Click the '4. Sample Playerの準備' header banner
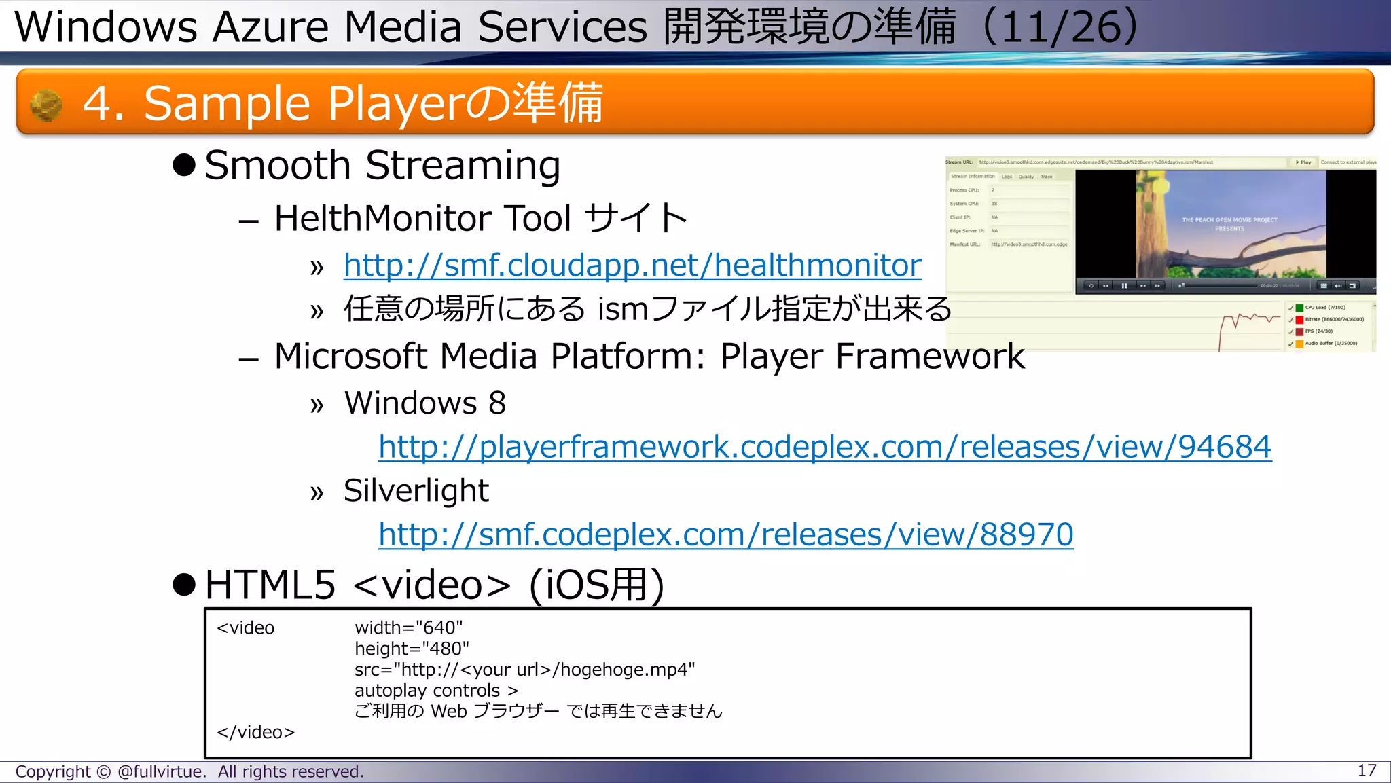 695,102
